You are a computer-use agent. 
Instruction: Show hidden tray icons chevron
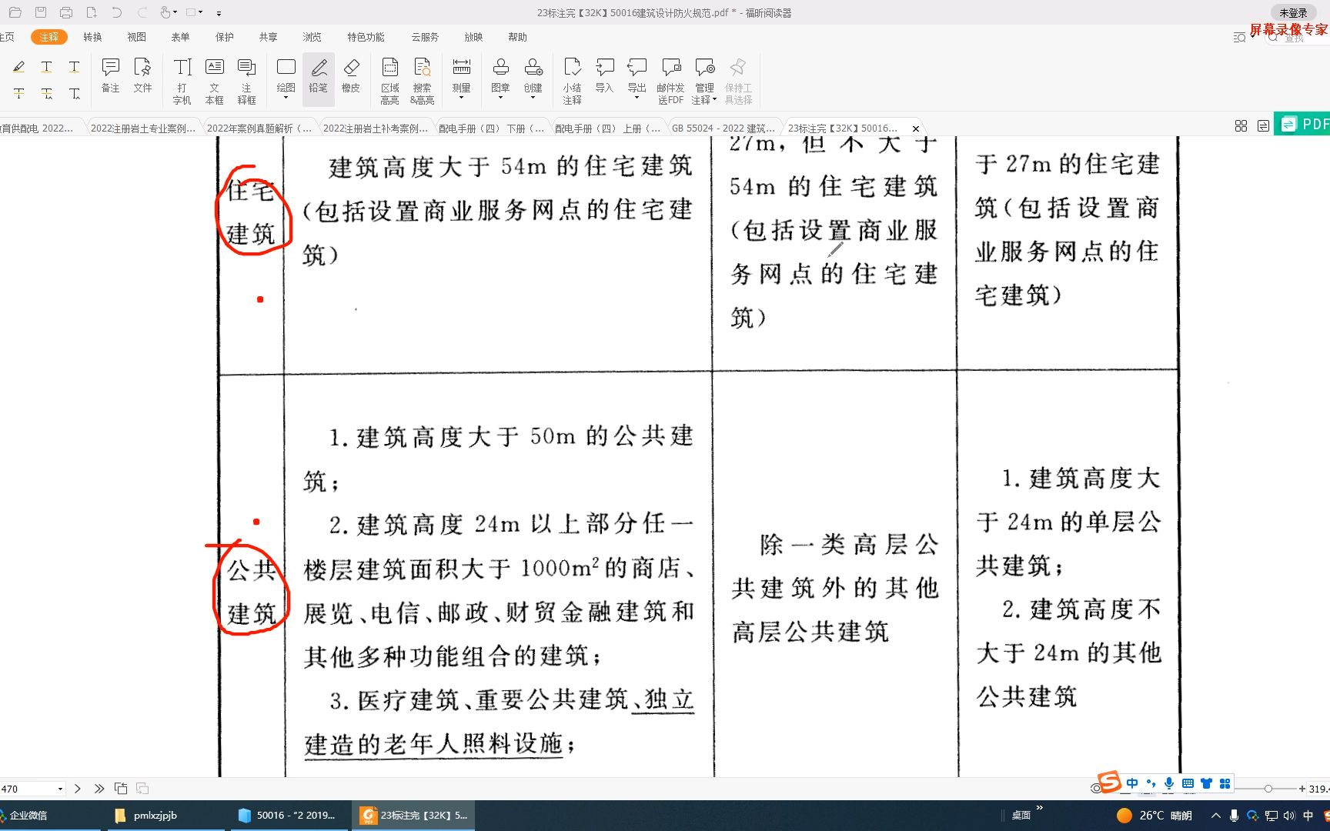(1215, 815)
